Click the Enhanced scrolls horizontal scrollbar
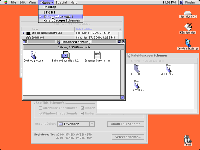Viewport: 200px width, 150px height. pyautogui.click(x=72, y=97)
